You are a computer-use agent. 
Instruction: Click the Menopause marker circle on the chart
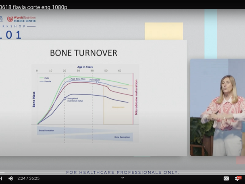coord(97,82)
